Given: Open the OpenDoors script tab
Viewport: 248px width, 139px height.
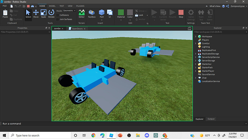Looking at the screenshot, I should click(77, 29).
